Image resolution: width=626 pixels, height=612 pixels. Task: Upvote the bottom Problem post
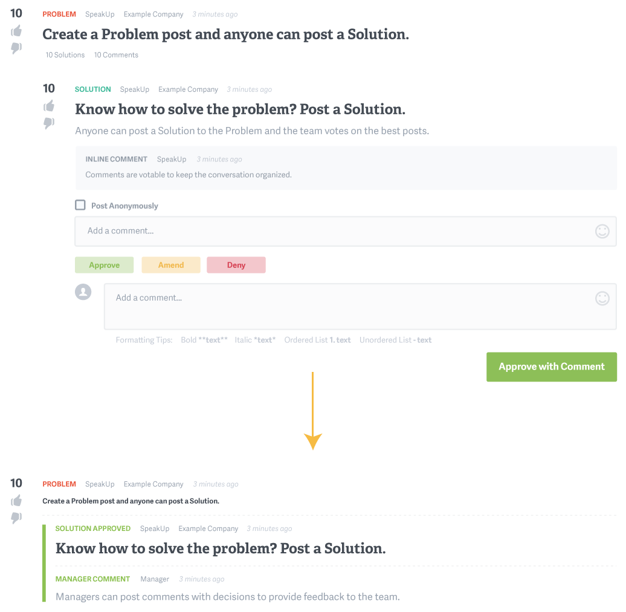tap(16, 501)
